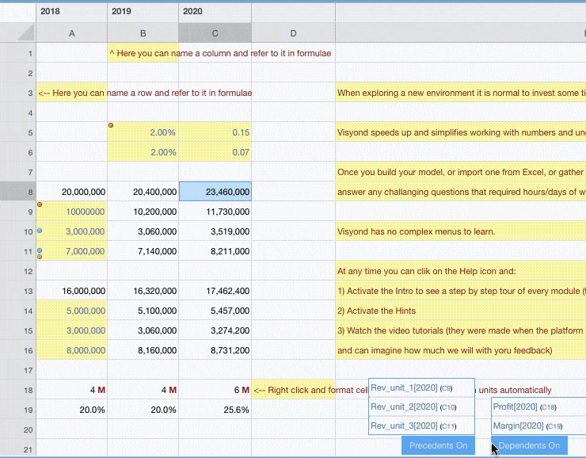
Task: Select cell with 0.07
Action: (x=215, y=152)
